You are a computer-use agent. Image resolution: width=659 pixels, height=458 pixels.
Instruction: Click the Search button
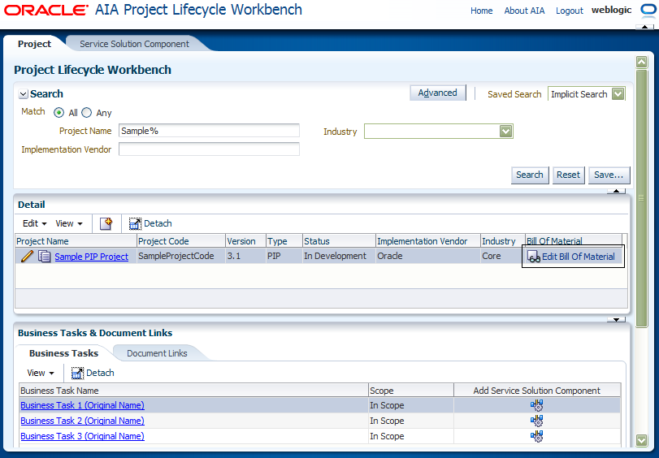point(530,175)
